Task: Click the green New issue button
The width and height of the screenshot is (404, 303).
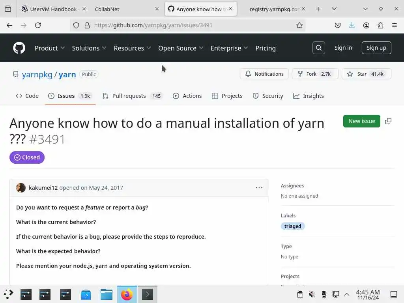Action: click(x=361, y=121)
